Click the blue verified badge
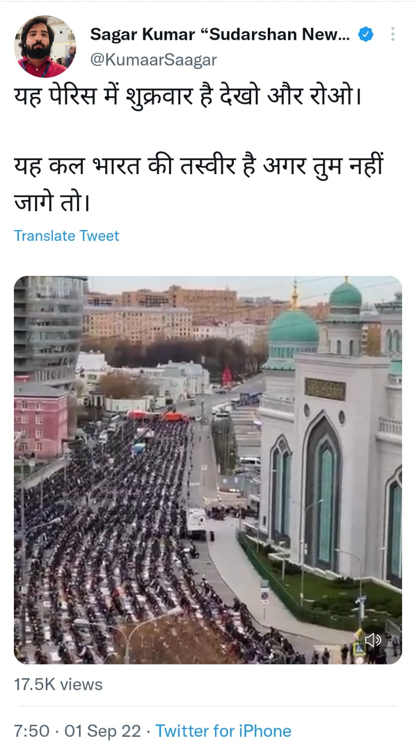The width and height of the screenshot is (416, 741). click(x=366, y=34)
